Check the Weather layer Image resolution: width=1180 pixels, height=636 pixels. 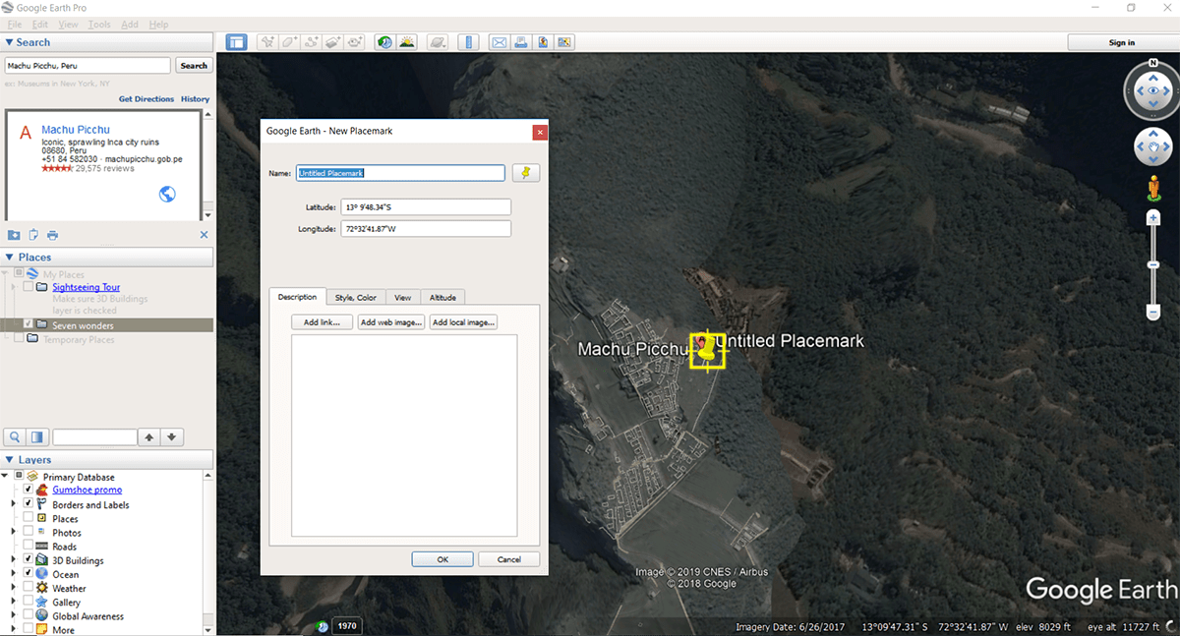pyautogui.click(x=28, y=588)
